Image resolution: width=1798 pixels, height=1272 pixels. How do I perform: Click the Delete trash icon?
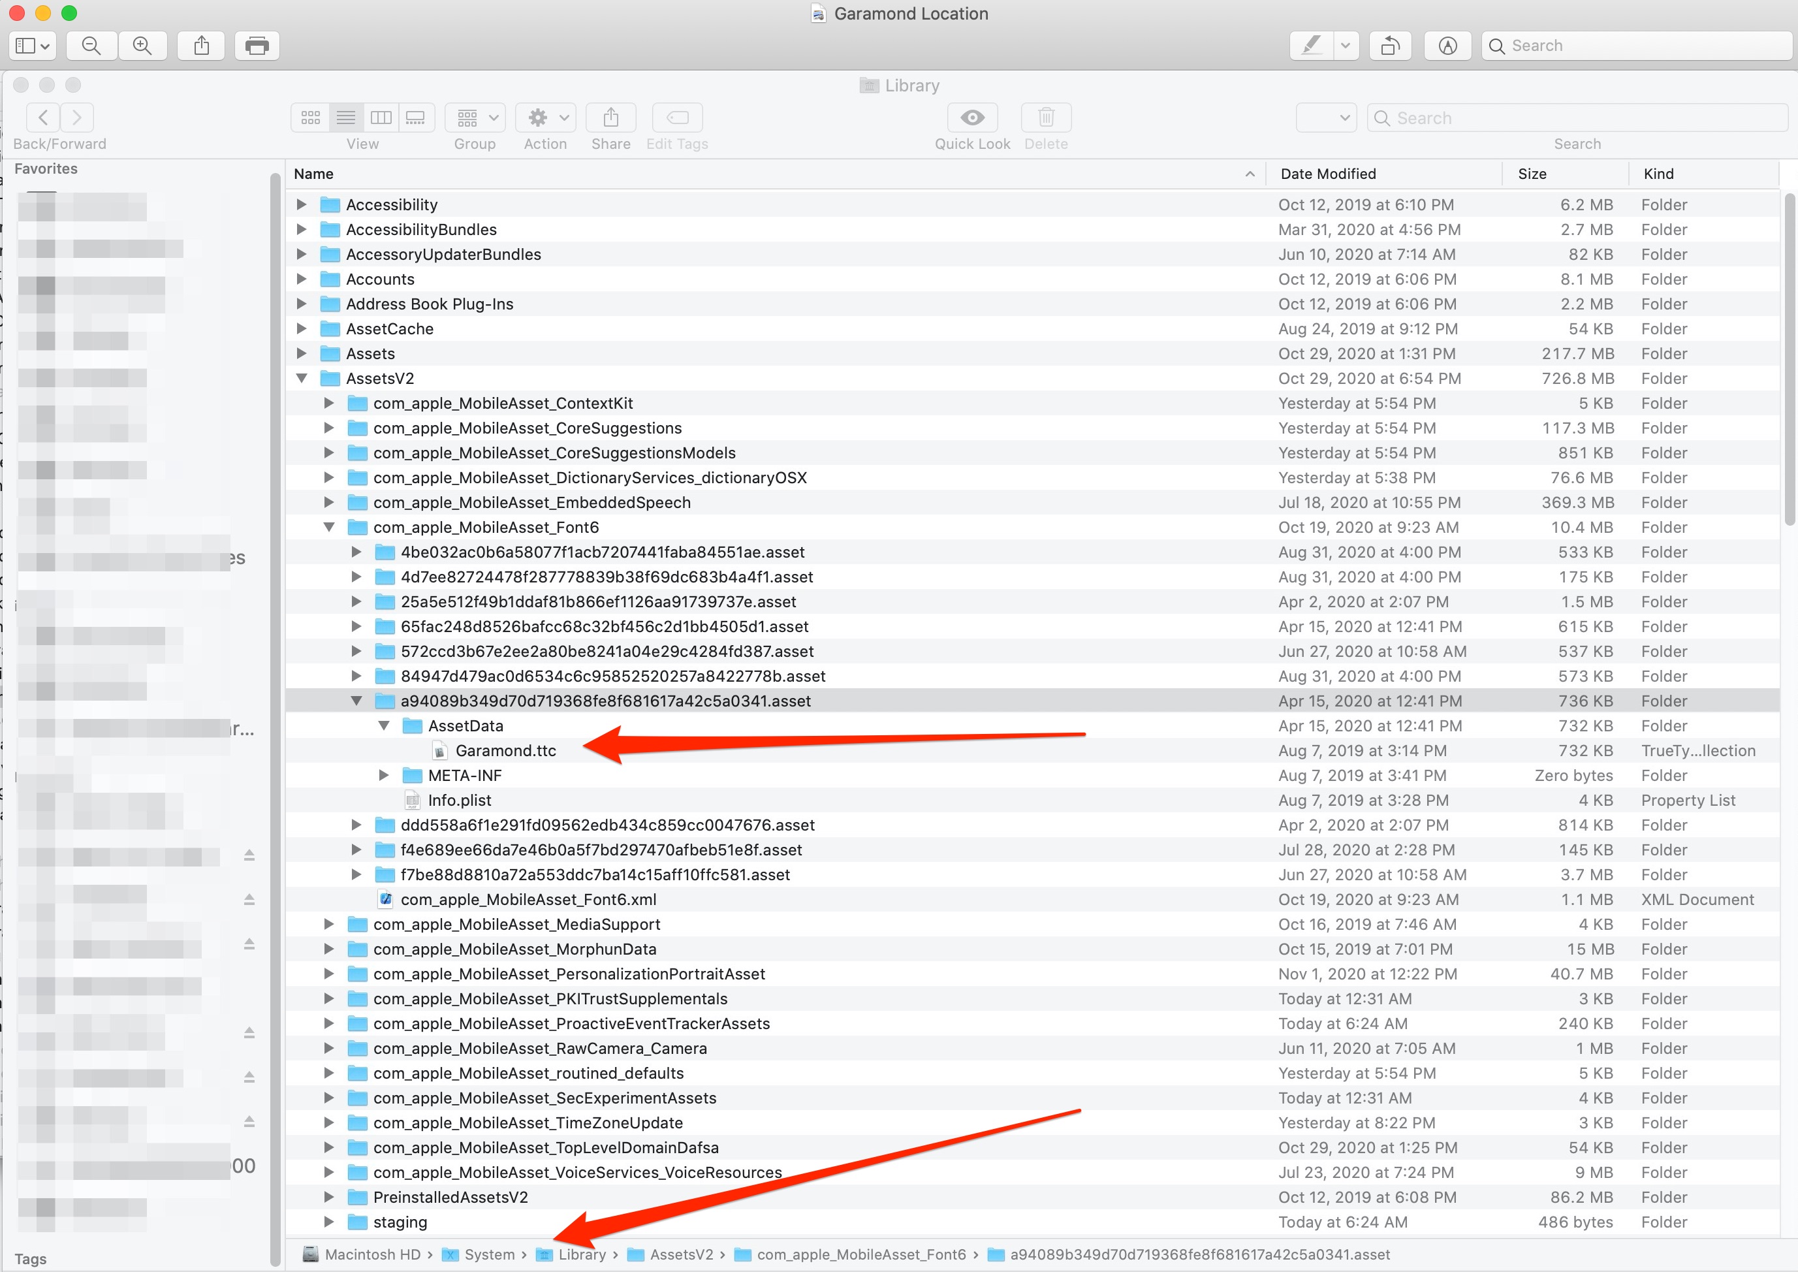[x=1045, y=118]
